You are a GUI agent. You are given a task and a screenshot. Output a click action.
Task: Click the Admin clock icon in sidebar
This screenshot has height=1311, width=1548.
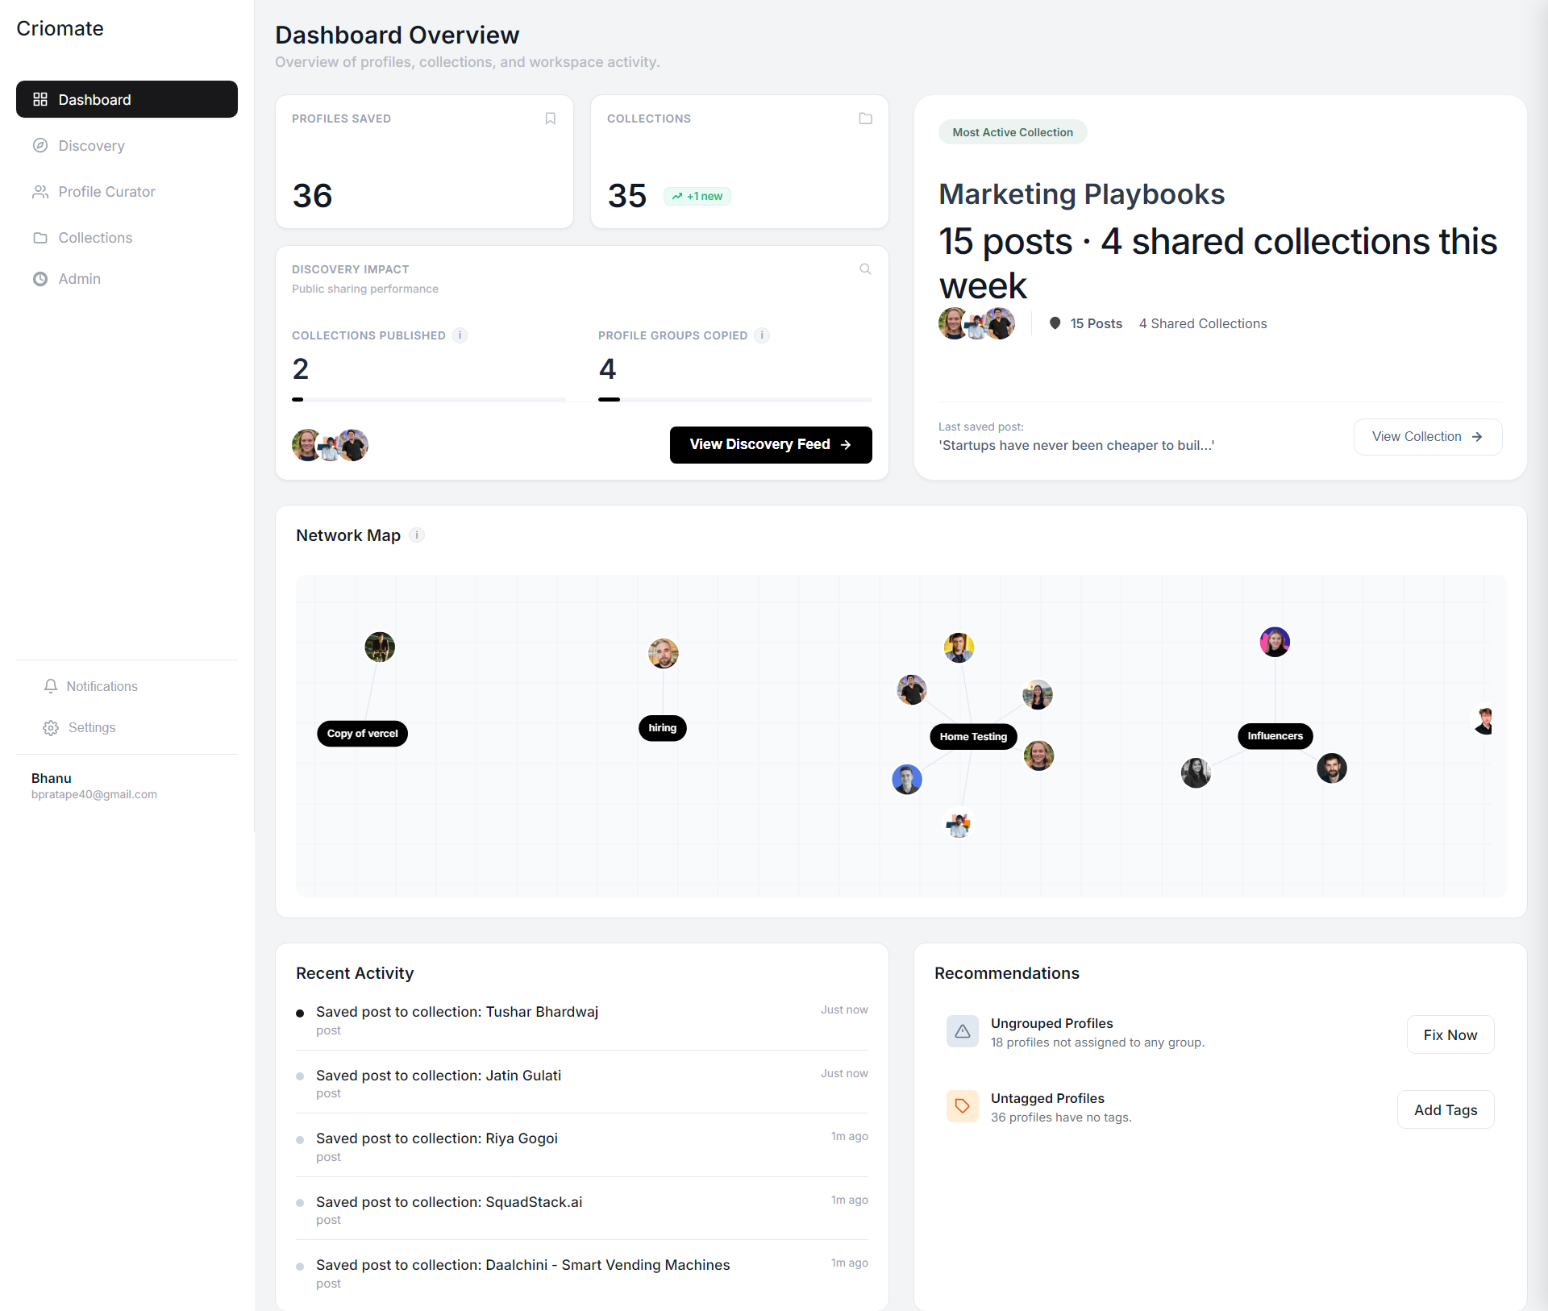pos(40,279)
